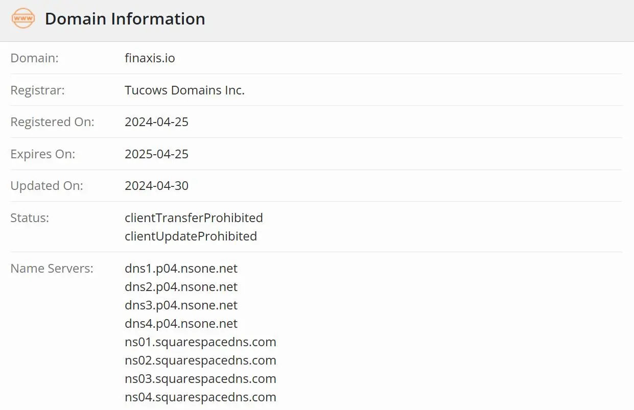Screen dimensions: 634x410
Task: Click the Tucows Domains Inc. registrar text
Action: (x=184, y=90)
